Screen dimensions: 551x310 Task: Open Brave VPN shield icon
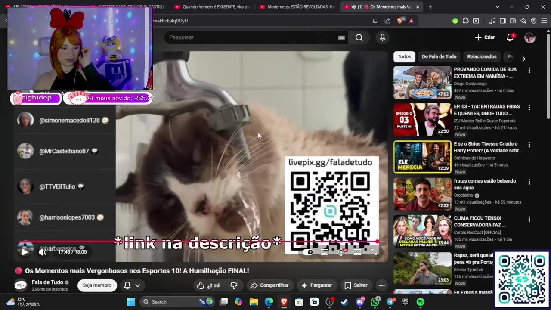click(x=534, y=21)
